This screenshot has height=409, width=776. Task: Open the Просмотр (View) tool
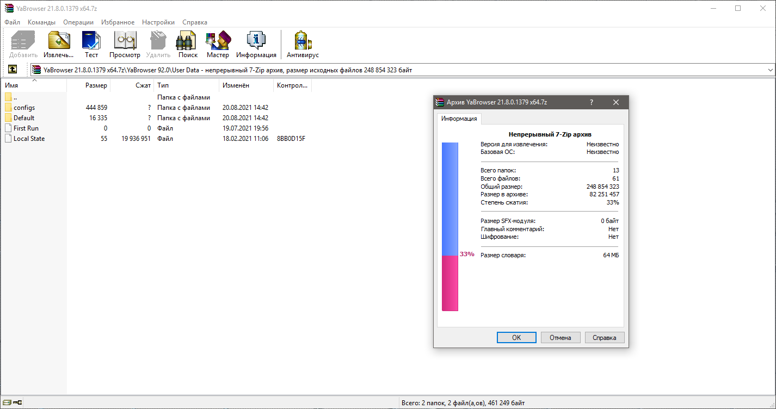125,45
